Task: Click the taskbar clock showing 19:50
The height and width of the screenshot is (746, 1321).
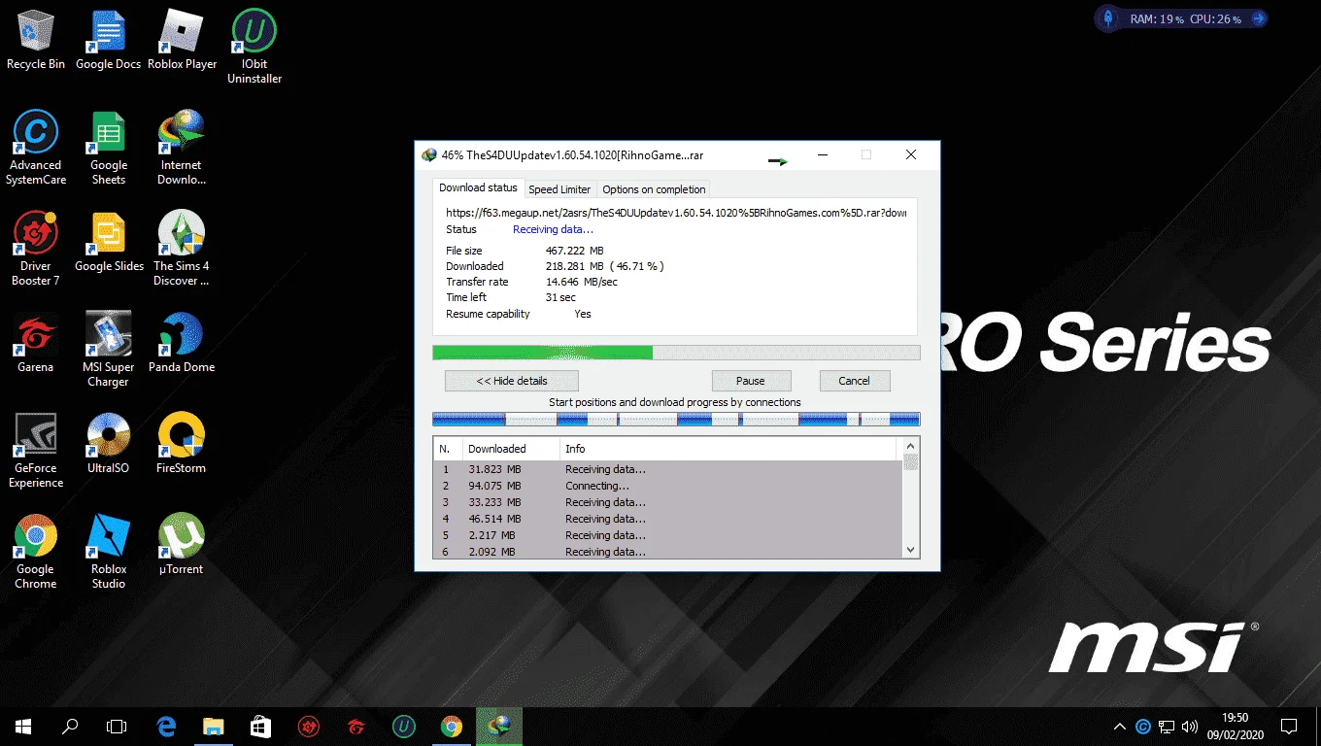Action: pyautogui.click(x=1236, y=727)
